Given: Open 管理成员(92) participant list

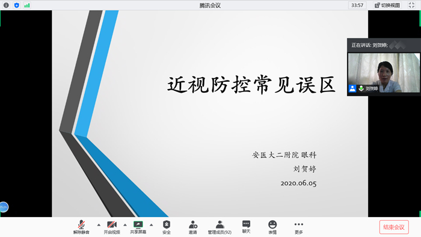Looking at the screenshot, I should click(220, 227).
